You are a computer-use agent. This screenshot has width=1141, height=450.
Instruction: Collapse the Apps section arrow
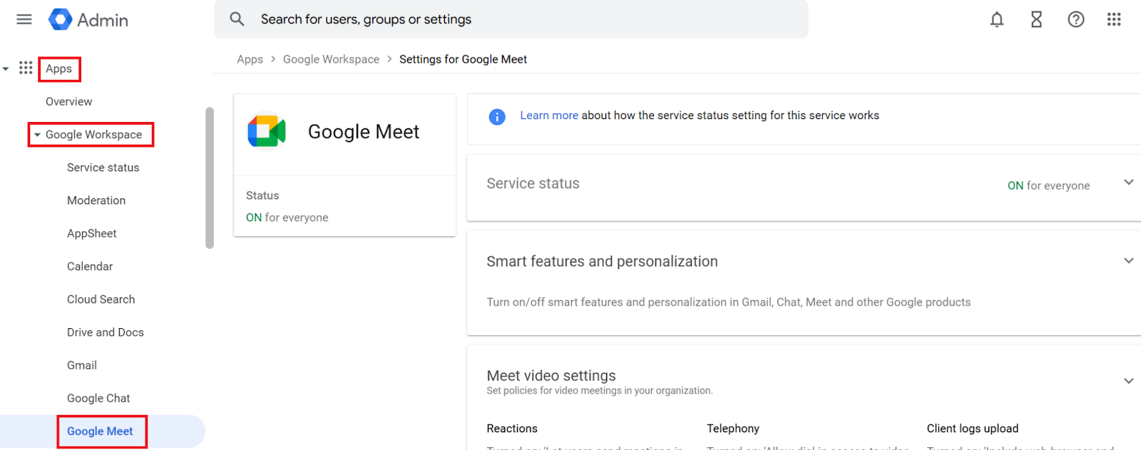tap(6, 68)
